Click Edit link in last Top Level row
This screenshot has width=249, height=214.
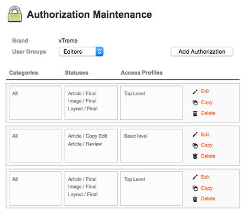coord(205,177)
